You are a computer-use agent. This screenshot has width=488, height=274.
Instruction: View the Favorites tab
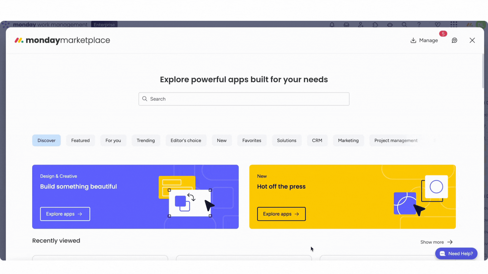coord(252,141)
